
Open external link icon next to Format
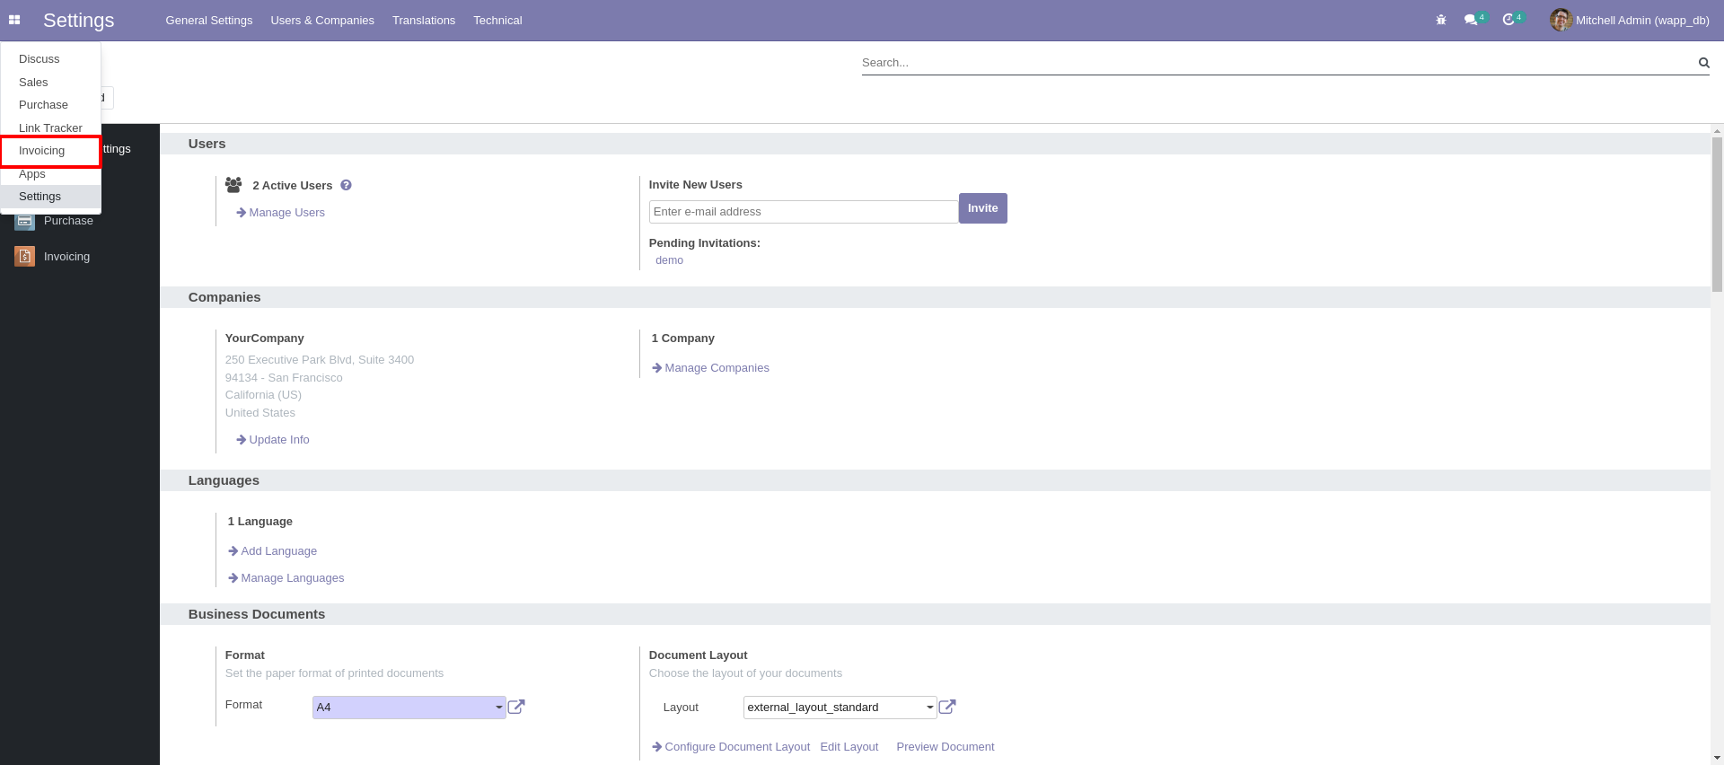coord(516,707)
